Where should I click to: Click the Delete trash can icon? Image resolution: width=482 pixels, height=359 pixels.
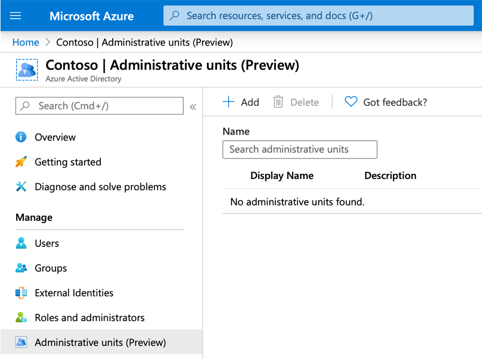[x=277, y=102]
